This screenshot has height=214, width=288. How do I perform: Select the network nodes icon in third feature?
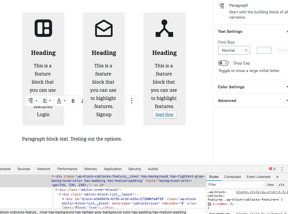click(x=164, y=28)
